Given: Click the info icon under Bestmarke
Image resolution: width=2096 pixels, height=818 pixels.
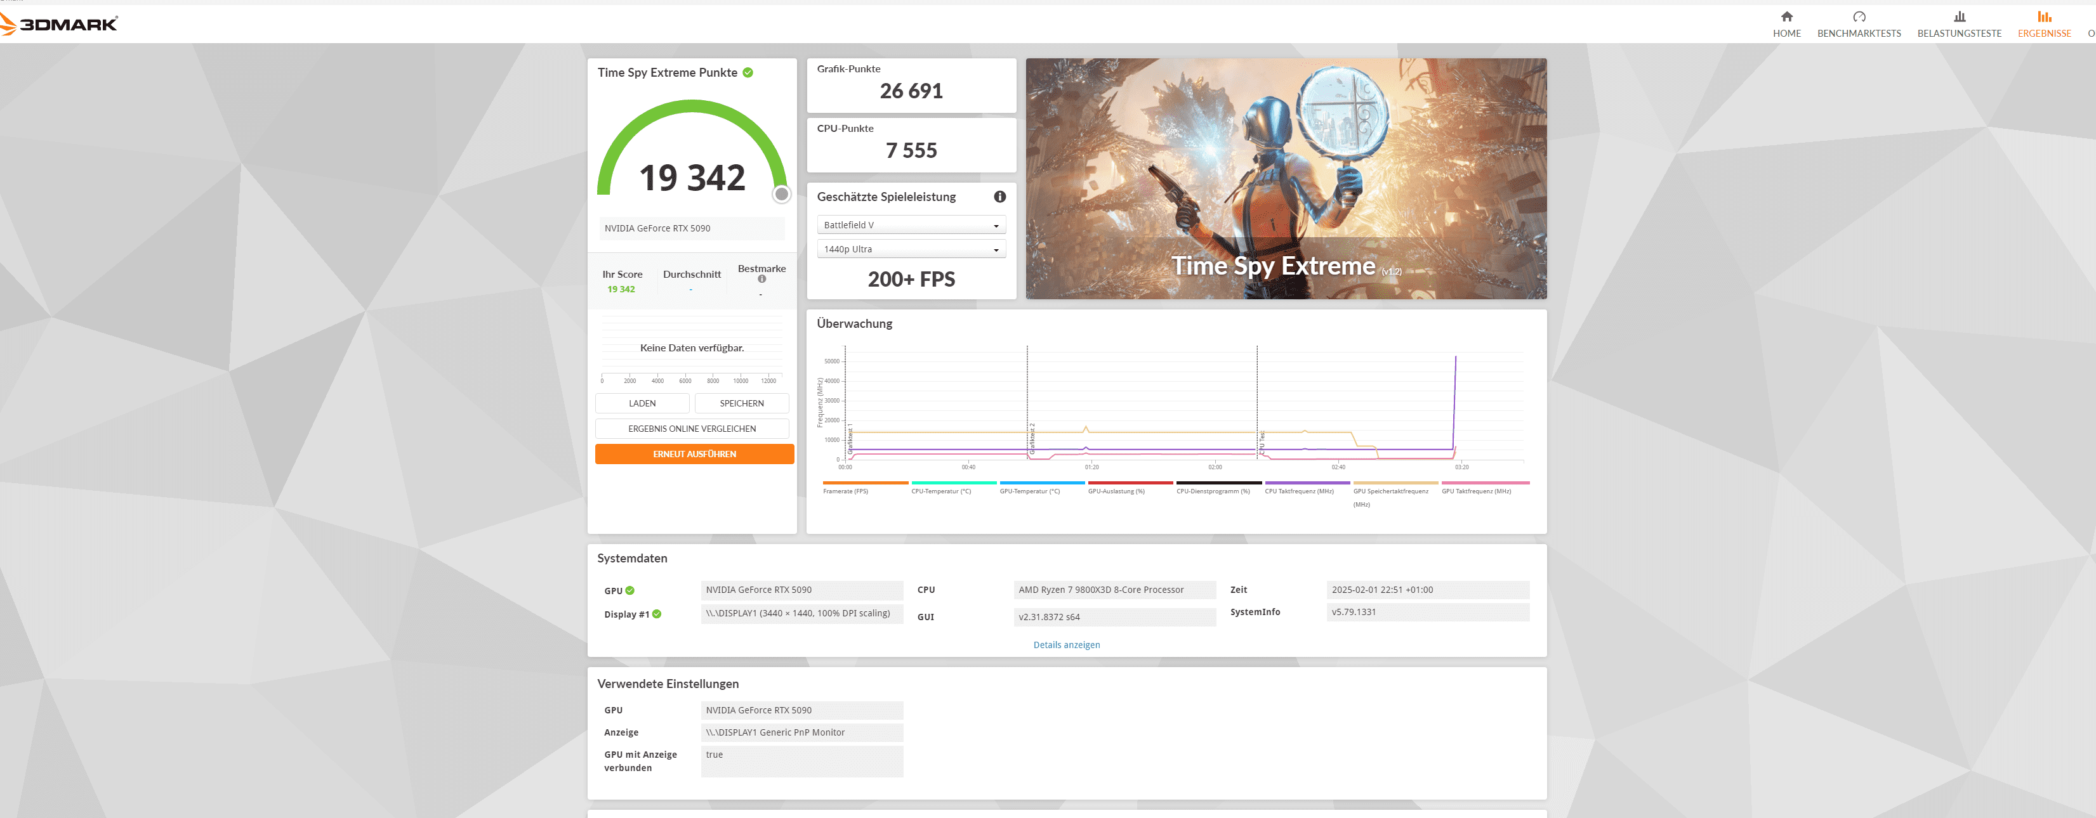Looking at the screenshot, I should 761,279.
